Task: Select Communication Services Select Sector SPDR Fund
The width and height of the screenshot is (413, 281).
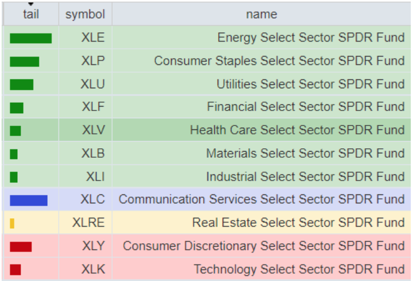Action: [261, 199]
